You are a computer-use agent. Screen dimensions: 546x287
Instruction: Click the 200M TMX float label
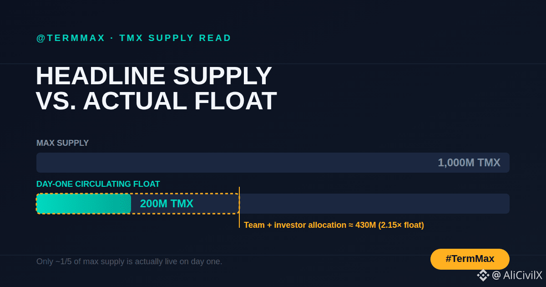tap(167, 204)
